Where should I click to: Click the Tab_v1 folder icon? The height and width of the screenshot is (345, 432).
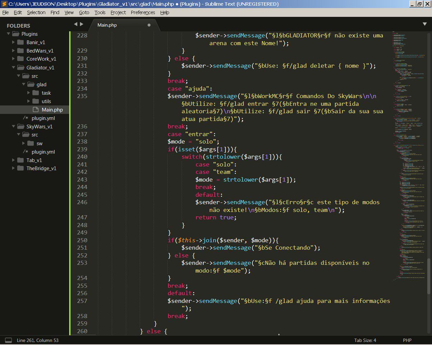click(x=21, y=160)
